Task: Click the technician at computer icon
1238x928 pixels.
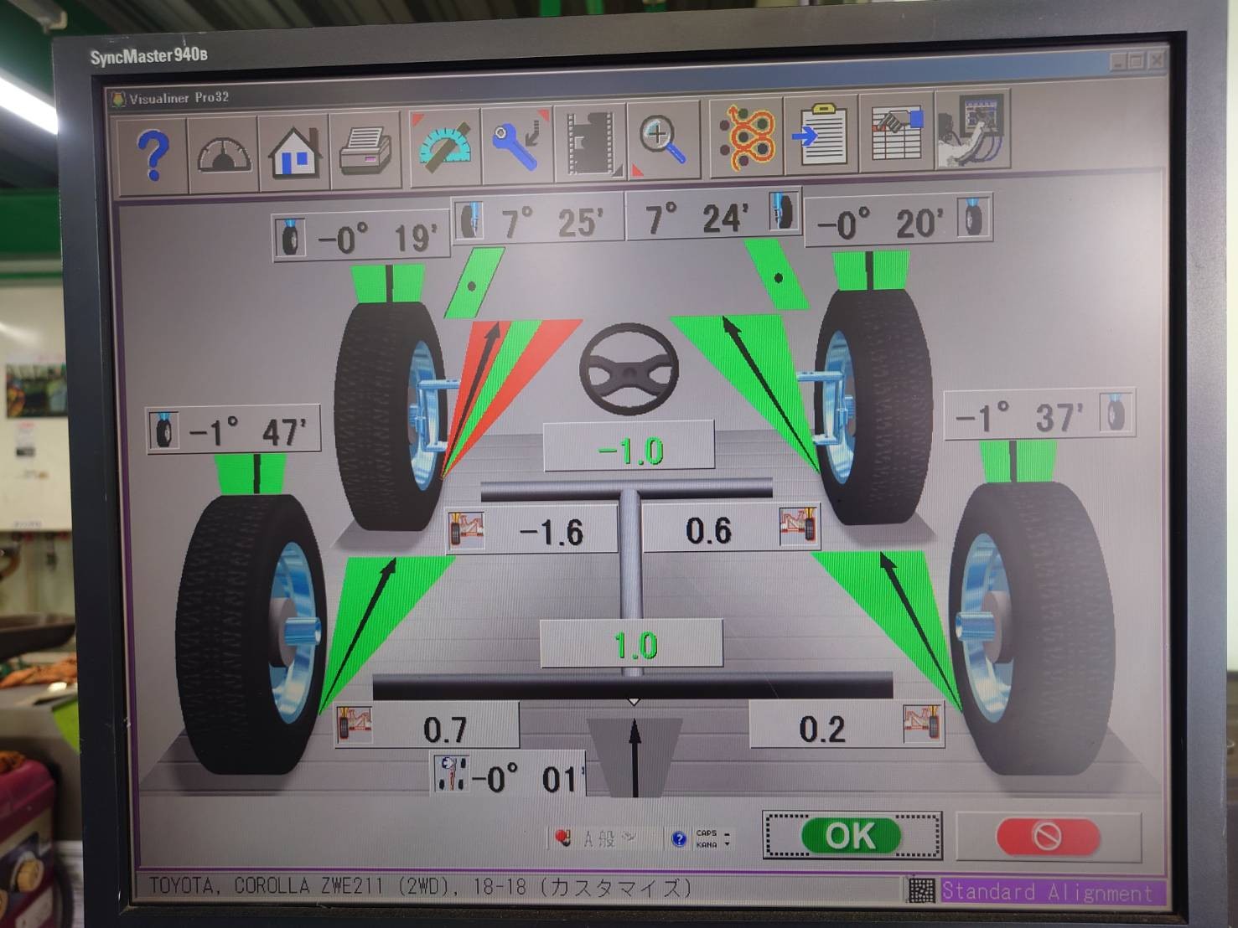Action: 971,131
